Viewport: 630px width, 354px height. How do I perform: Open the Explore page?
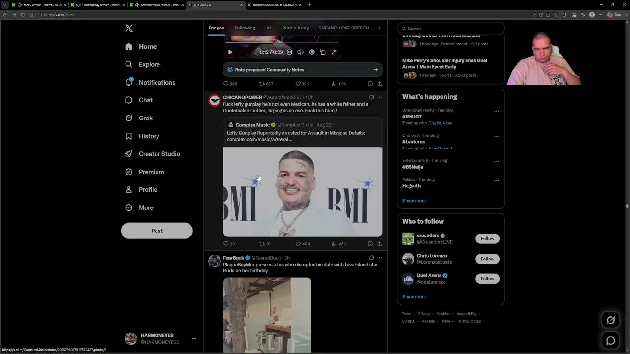click(x=143, y=64)
